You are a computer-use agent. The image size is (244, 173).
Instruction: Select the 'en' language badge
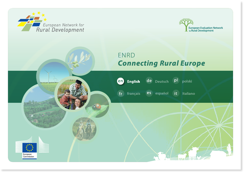coord(121,81)
